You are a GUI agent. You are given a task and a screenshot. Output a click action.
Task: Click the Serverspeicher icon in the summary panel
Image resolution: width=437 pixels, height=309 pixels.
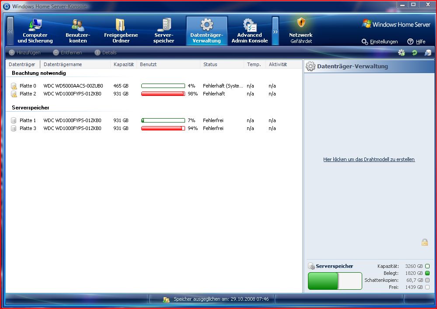311,266
